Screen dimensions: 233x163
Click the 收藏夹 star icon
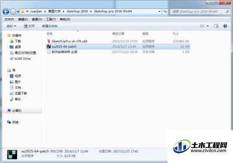click(9, 35)
